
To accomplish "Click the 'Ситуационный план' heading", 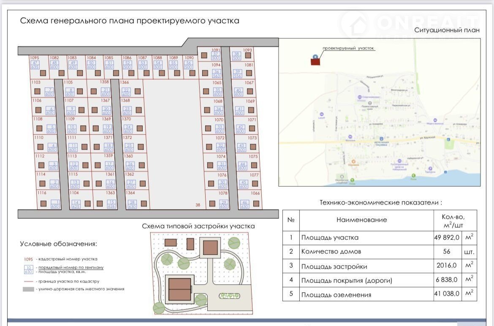I will point(447,30).
